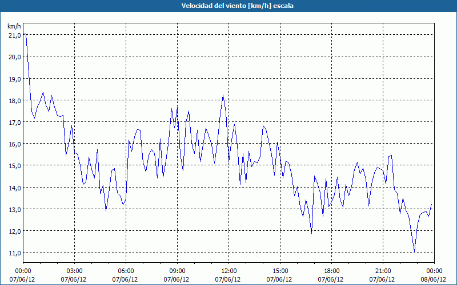Choose the "21:00" time axis label
This screenshot has width=457, height=285.
click(383, 271)
